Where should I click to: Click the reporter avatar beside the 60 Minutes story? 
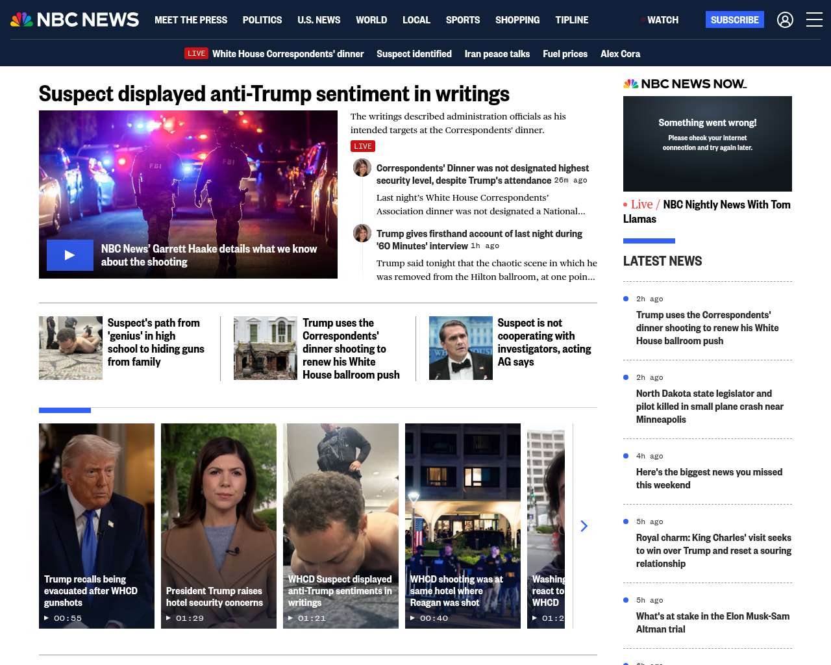pos(362,233)
